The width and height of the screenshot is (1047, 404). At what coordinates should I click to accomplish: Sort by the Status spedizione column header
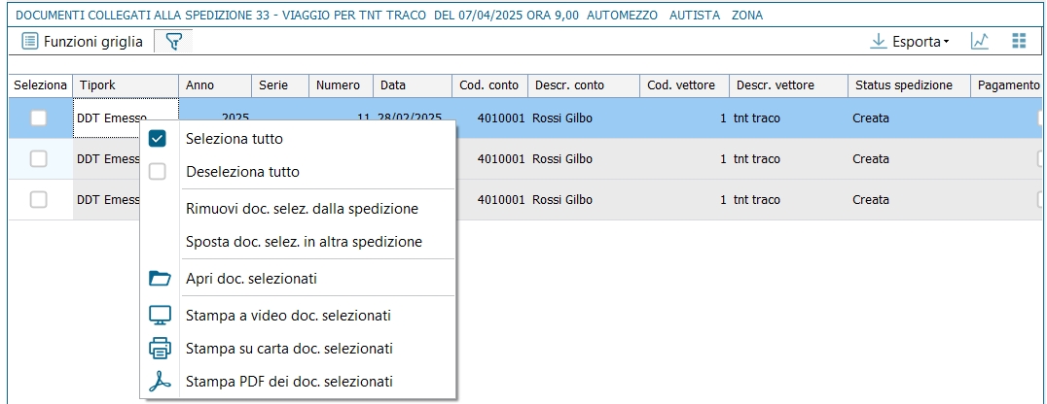(x=903, y=85)
